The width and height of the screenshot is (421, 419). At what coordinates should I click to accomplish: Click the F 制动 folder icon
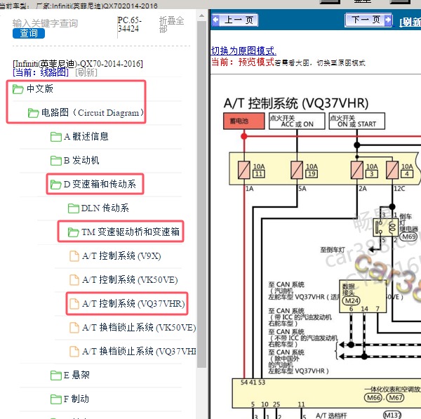[x=56, y=399]
